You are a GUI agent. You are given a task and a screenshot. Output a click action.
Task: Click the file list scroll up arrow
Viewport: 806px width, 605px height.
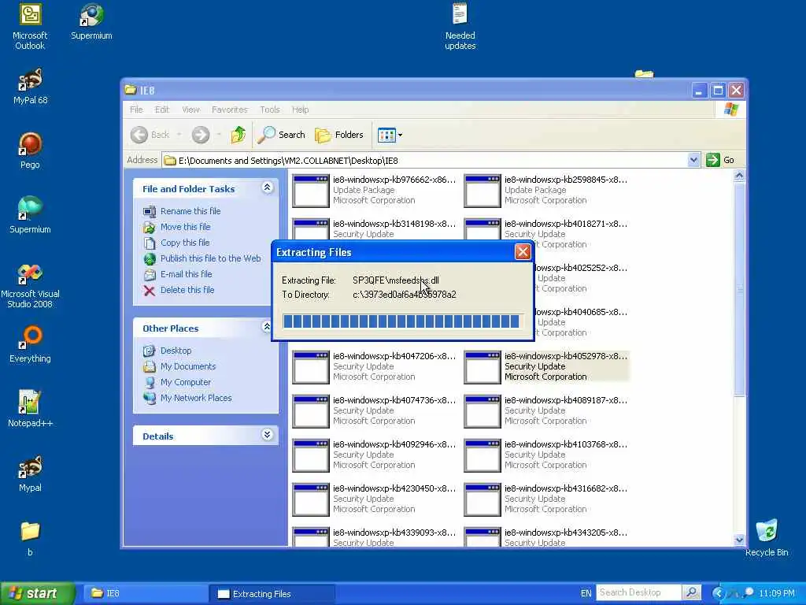pos(738,176)
